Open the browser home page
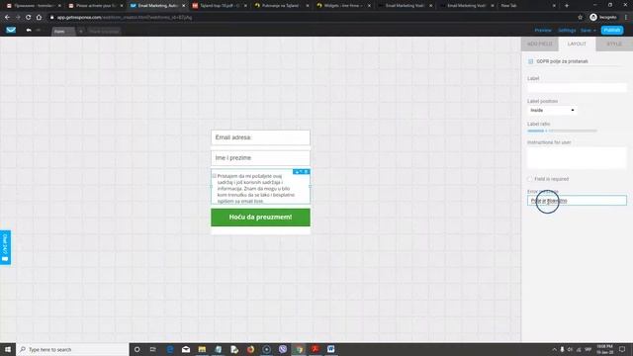 coord(39,18)
